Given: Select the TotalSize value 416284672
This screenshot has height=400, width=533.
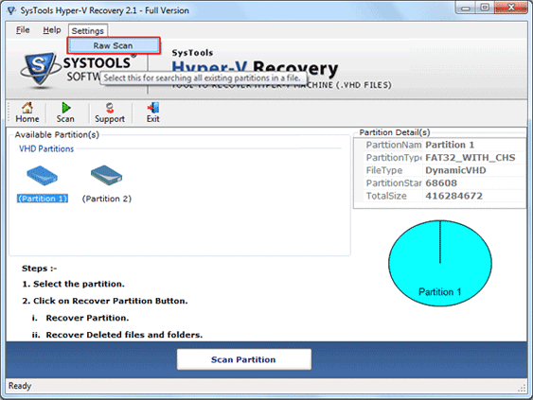Looking at the screenshot, I should pos(453,196).
